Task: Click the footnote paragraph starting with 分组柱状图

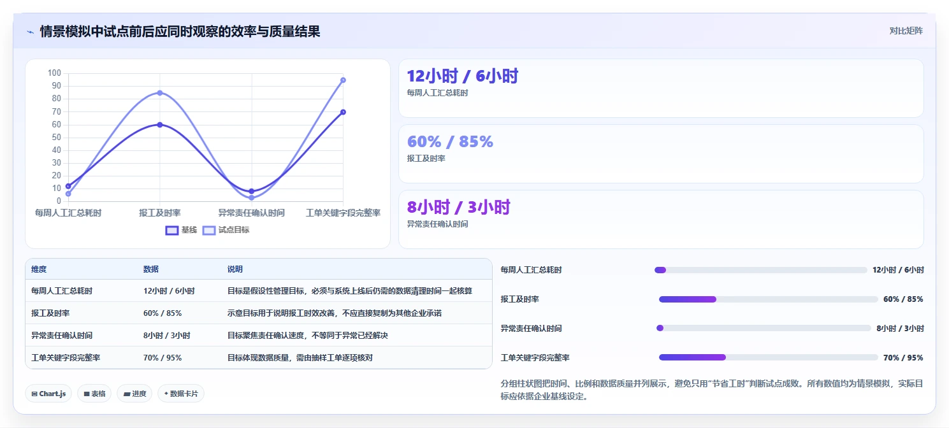Action: (x=713, y=390)
